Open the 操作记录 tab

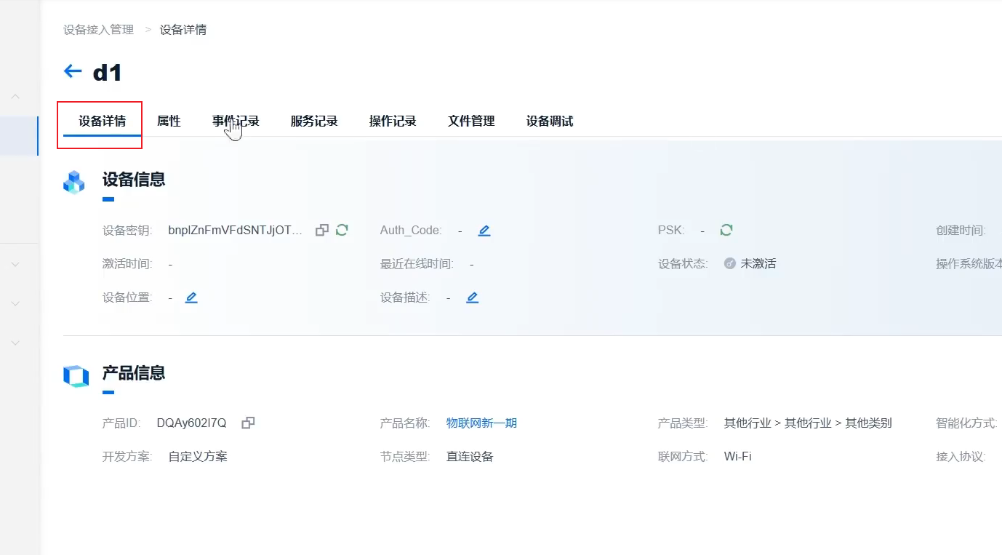pyautogui.click(x=393, y=121)
